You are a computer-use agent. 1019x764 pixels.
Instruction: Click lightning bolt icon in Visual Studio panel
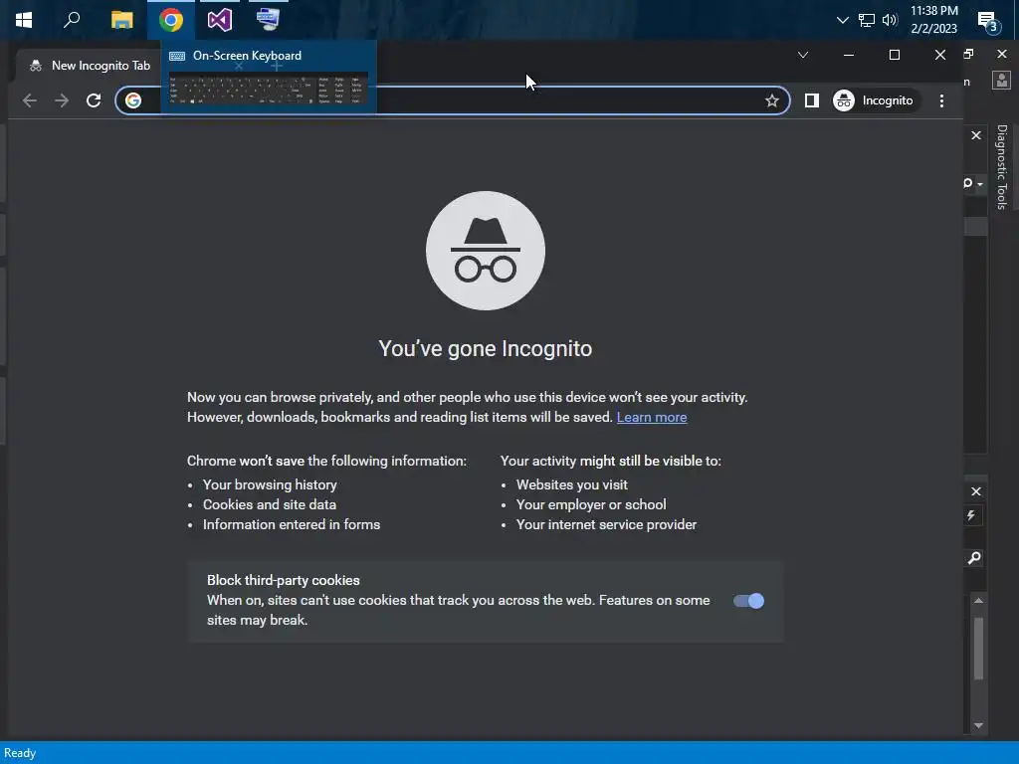[x=971, y=516]
